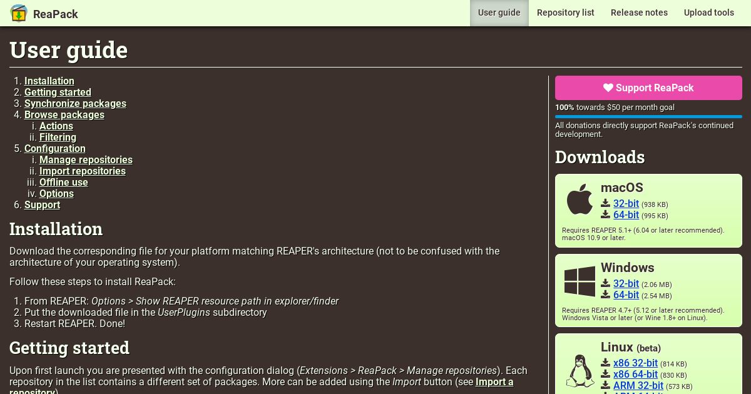Screen dimensions: 751x394
Task: Go to Configuration in contents
Action: pos(55,148)
